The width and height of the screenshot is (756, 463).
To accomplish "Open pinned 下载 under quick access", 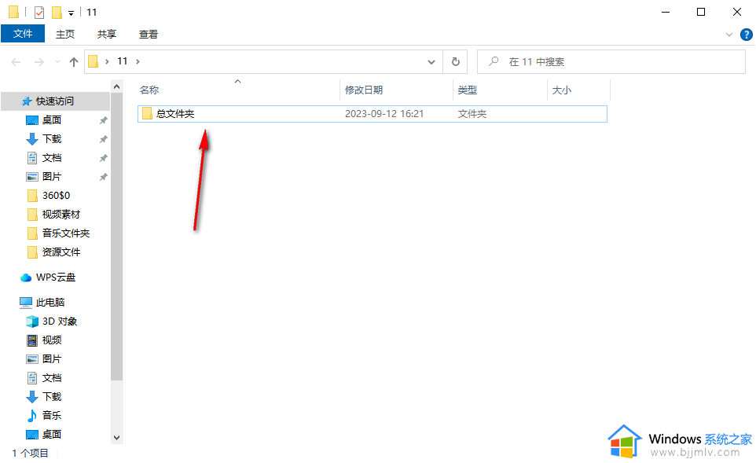I will (x=52, y=139).
